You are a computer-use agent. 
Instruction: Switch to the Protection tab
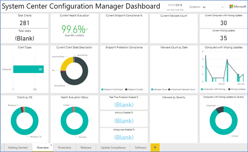(65, 148)
